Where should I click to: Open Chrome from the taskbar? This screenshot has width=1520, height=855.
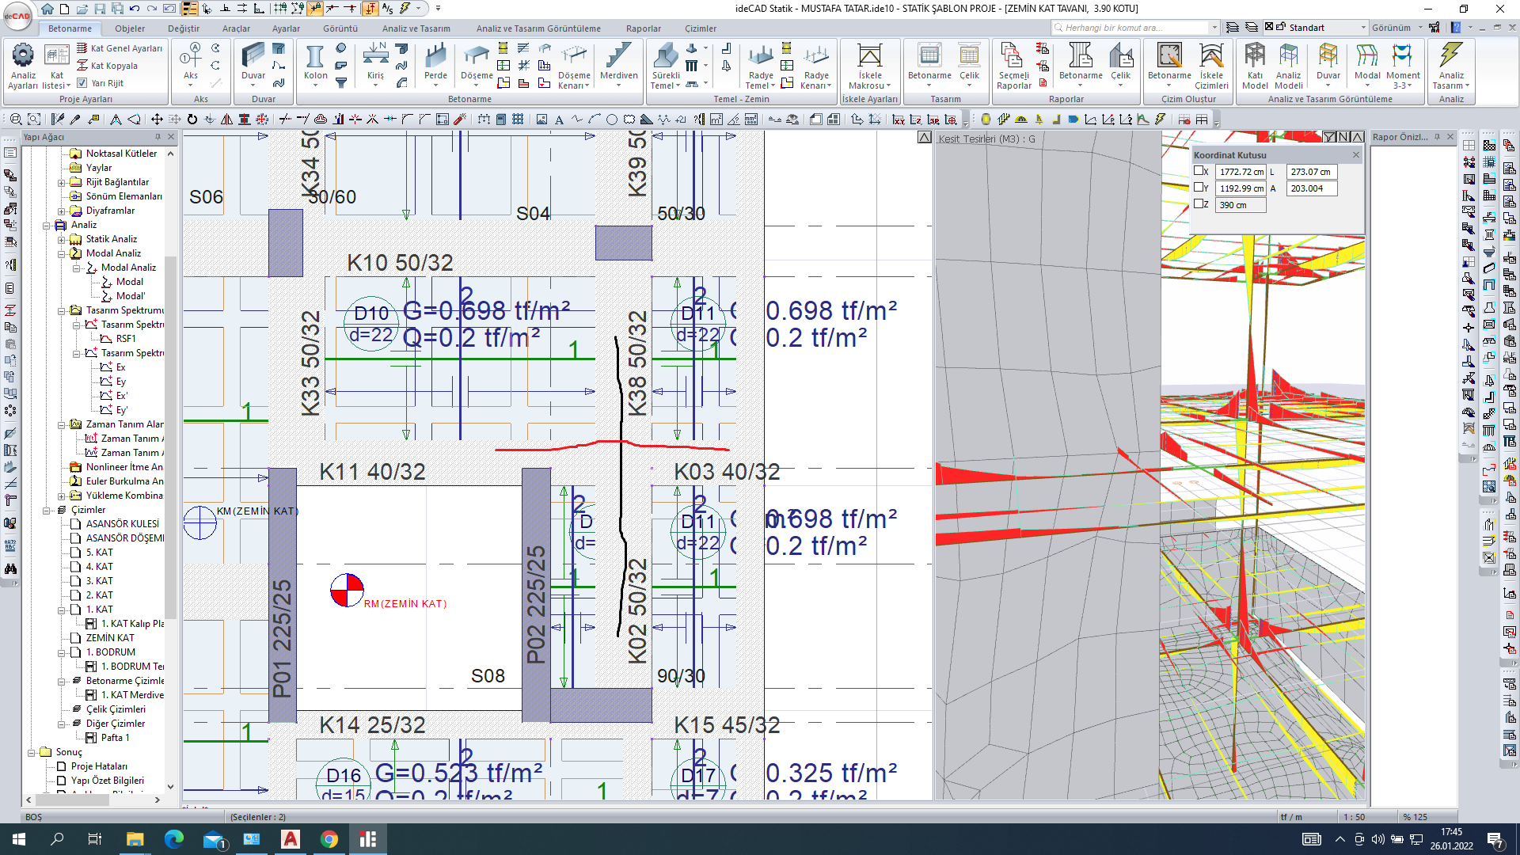329,839
